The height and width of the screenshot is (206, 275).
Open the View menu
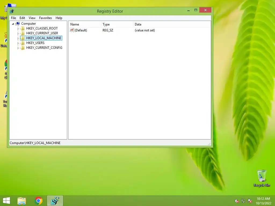point(32,18)
